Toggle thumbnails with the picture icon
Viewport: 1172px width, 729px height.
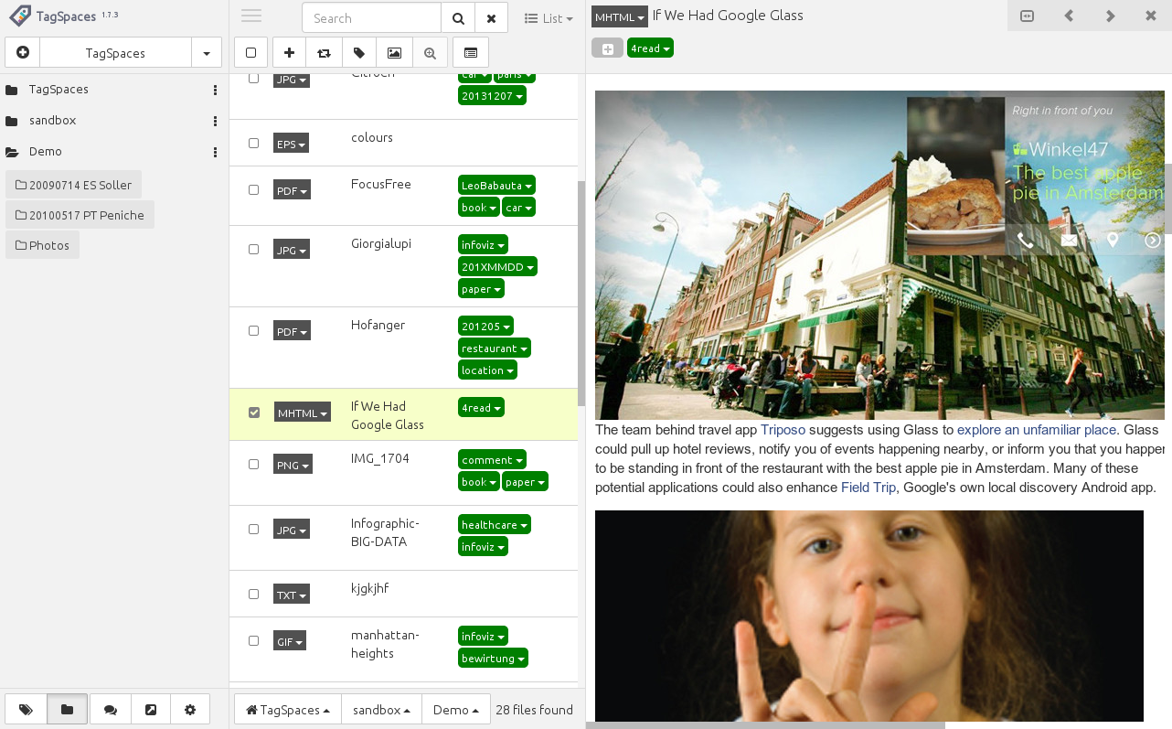point(394,53)
